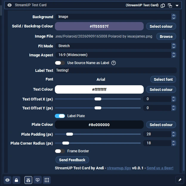Browse for an image file

(166, 37)
